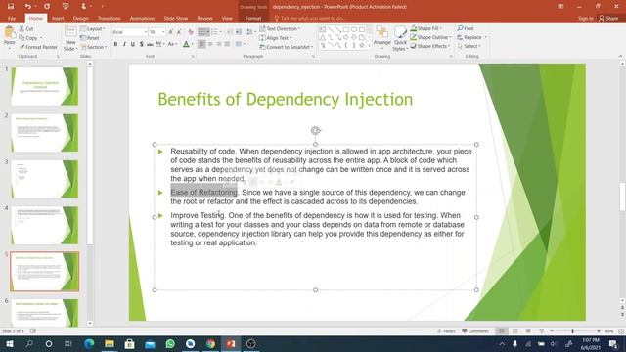
Task: Pick the star shape in shapes gallery
Action: coord(362,46)
